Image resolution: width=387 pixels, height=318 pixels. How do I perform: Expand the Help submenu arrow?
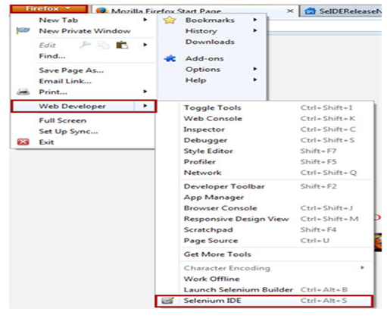pos(255,79)
